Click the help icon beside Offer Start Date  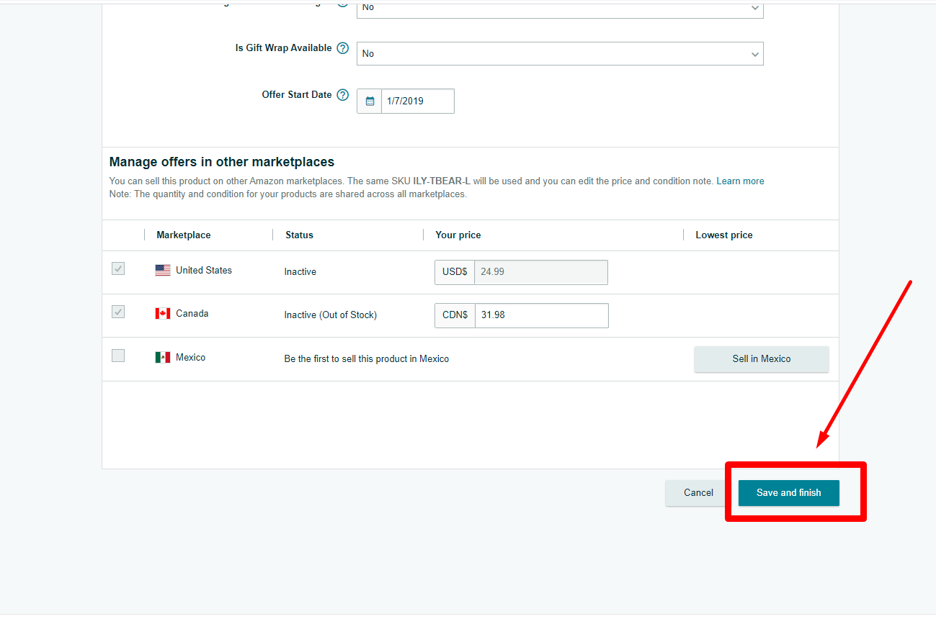[343, 95]
